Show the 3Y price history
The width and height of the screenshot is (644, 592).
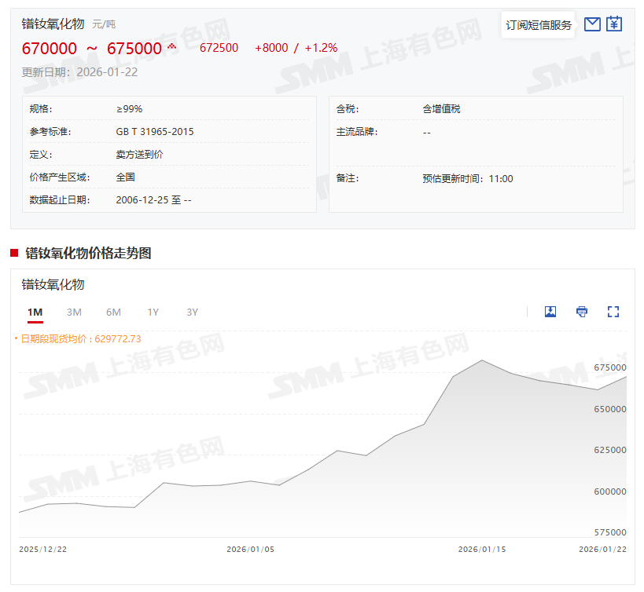click(192, 312)
